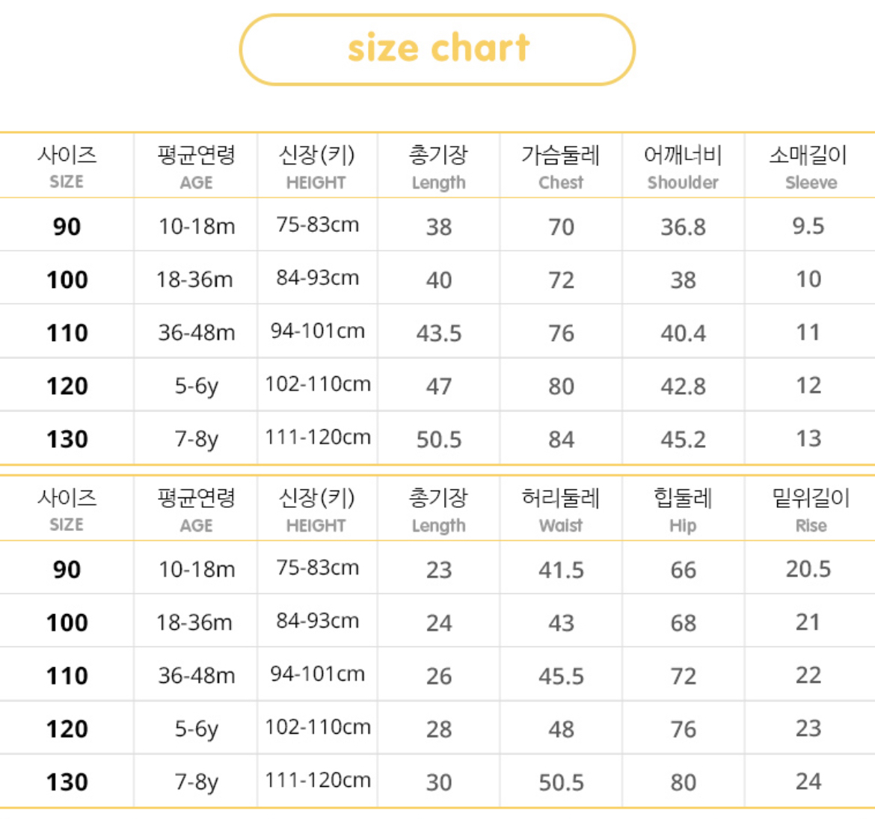Screen dimensions: 875x819
Task: Click the Waist column header
Action: pos(561,510)
